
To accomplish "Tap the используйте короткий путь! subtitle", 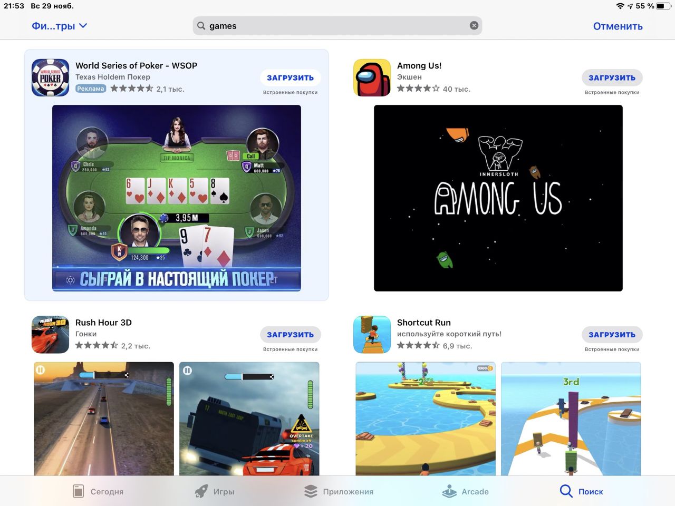I will [449, 334].
